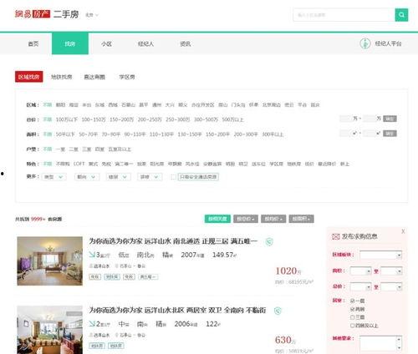Close the 发布求购信息 panel

(x=403, y=231)
